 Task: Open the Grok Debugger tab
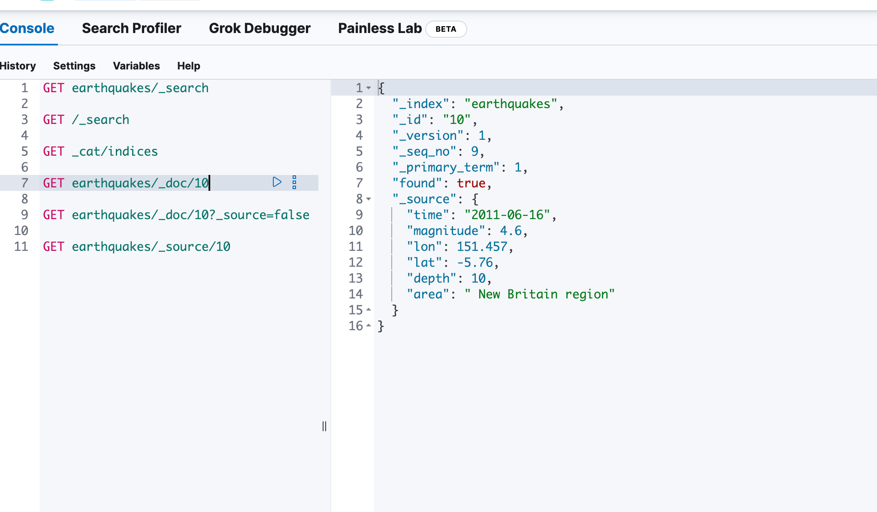pos(259,28)
